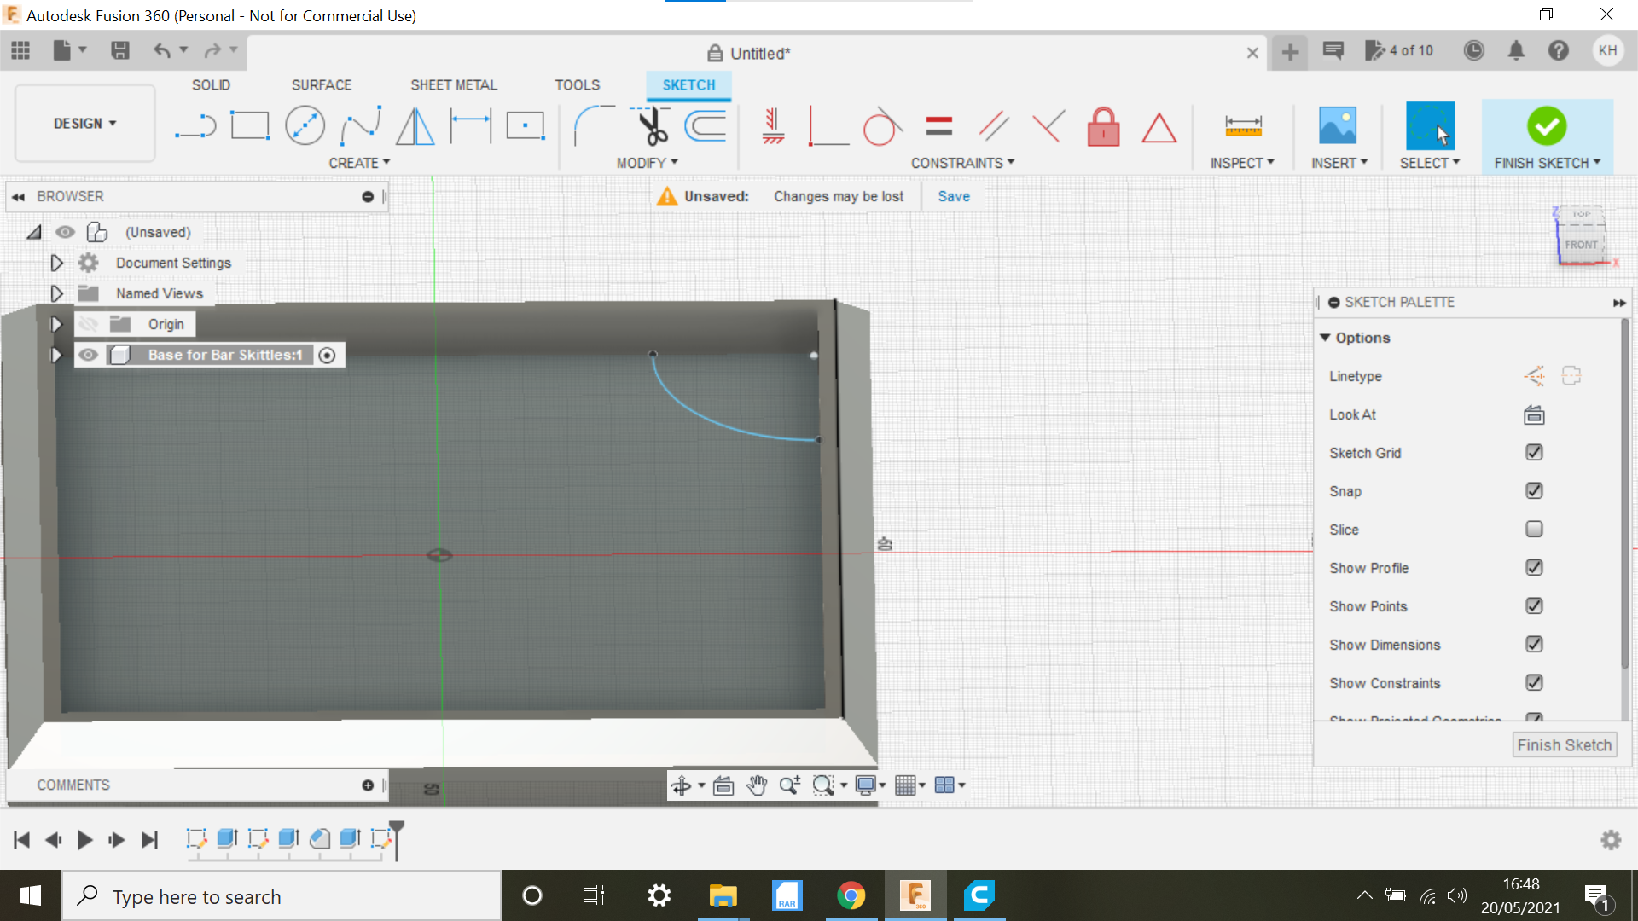Open the TOOLS ribbon tab

pos(578,84)
